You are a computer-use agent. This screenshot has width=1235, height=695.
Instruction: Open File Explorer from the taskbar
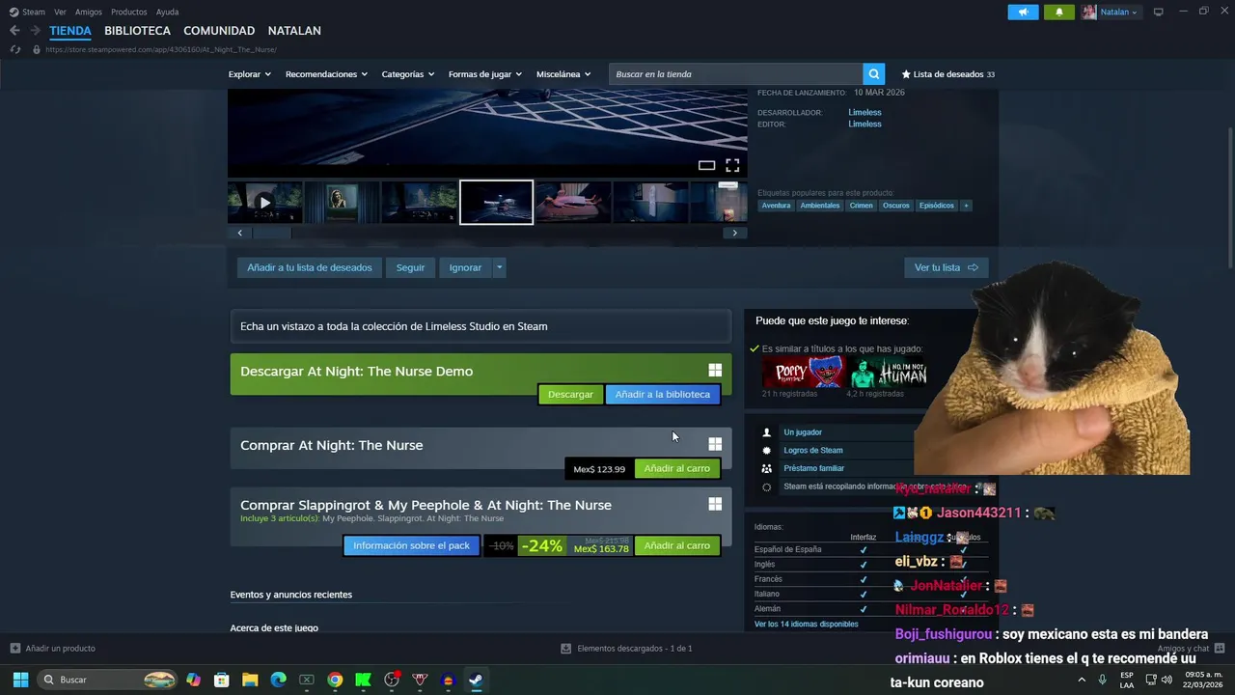click(250, 680)
